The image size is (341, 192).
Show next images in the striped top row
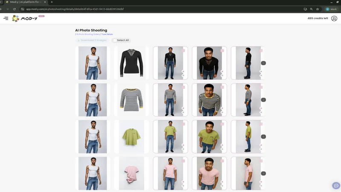[263, 100]
